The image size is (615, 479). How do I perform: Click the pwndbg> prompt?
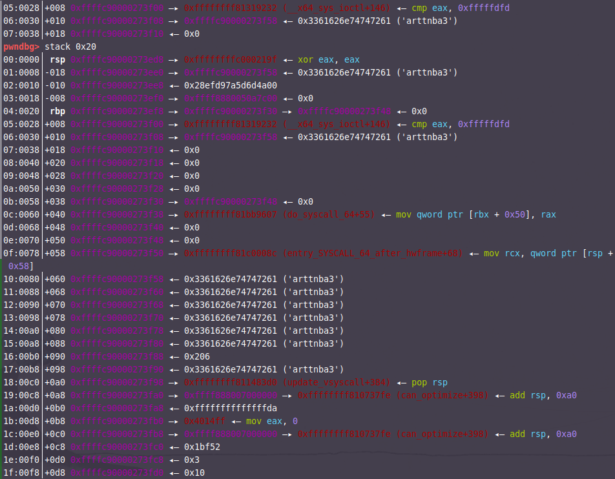click(x=21, y=47)
